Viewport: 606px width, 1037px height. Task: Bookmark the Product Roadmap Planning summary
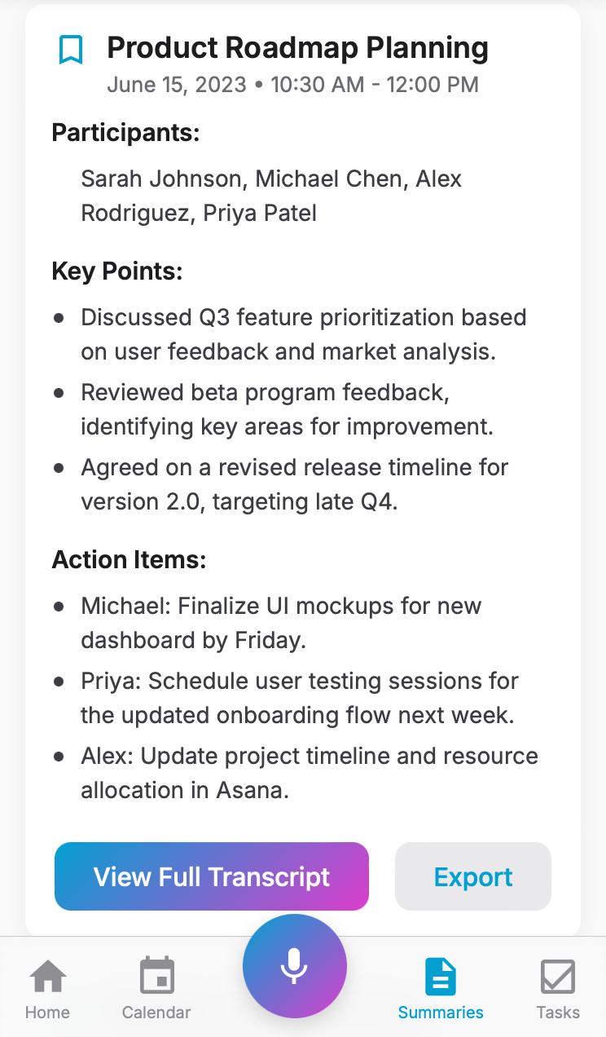pyautogui.click(x=71, y=50)
